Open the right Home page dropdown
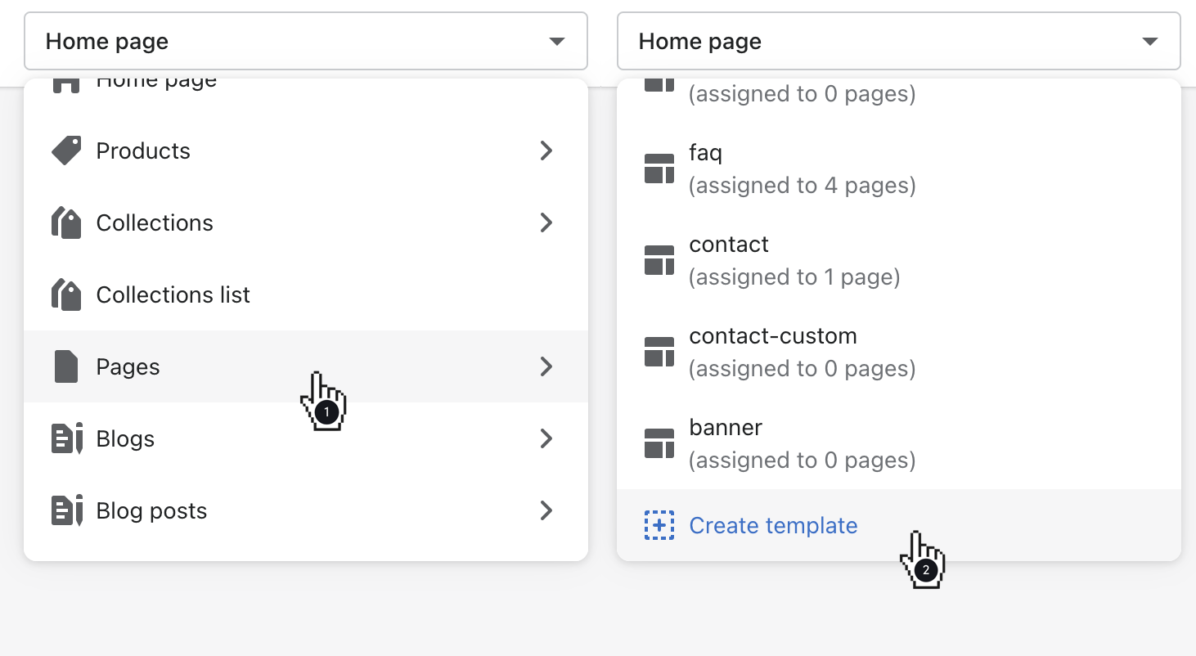Screen dimensions: 1196x656 pos(898,41)
